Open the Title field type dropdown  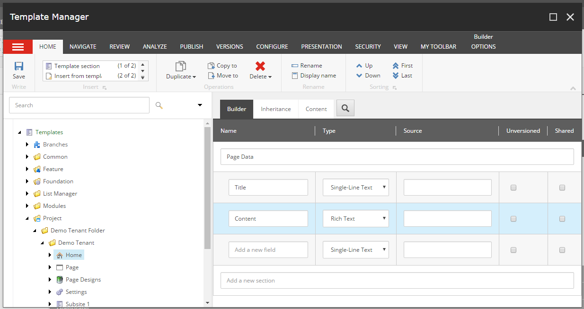pyautogui.click(x=356, y=188)
